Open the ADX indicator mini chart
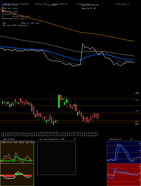 [x=17, y=152]
